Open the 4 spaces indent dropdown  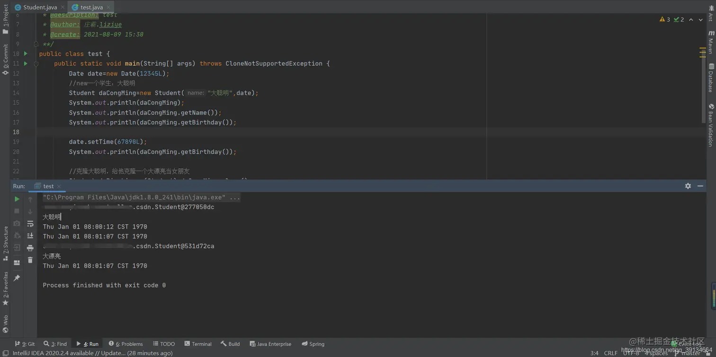point(656,353)
